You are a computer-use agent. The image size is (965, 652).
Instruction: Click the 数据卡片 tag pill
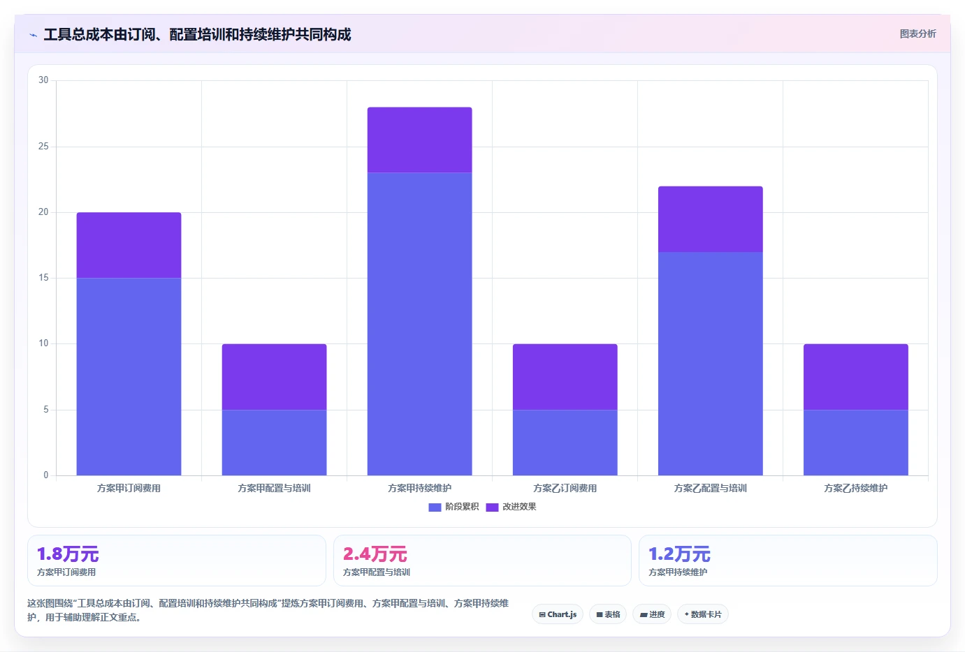pyautogui.click(x=703, y=614)
